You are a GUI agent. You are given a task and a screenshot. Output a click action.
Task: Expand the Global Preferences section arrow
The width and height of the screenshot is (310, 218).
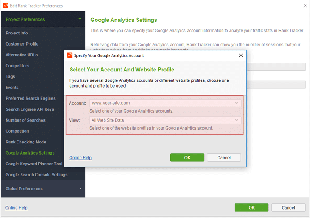(x=80, y=189)
